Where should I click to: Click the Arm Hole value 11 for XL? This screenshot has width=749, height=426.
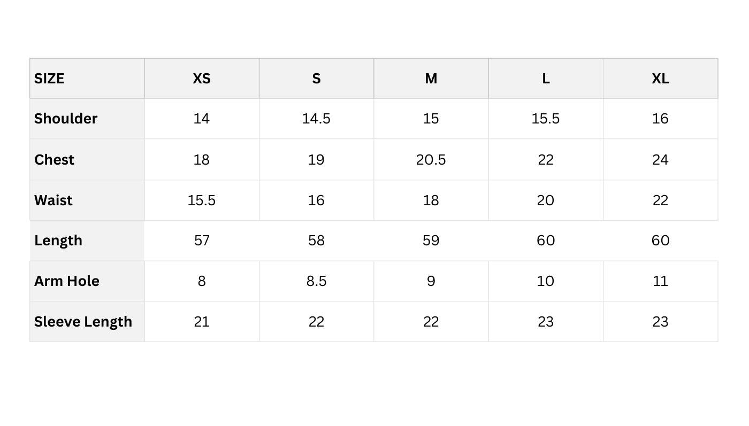(x=660, y=281)
